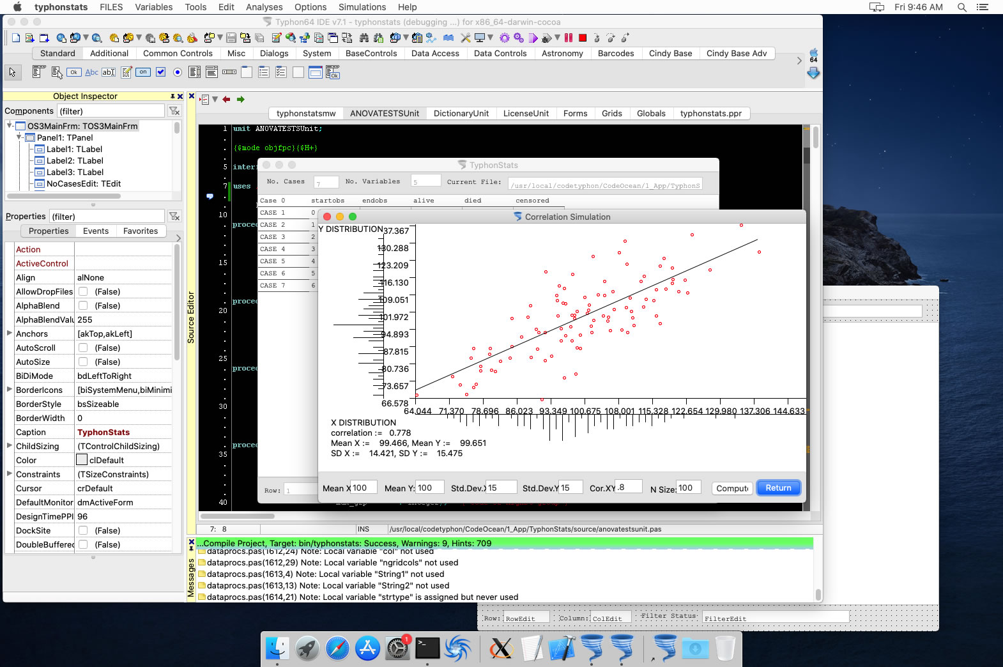Toggle the AllowDropFiles checkbox

pos(83,291)
